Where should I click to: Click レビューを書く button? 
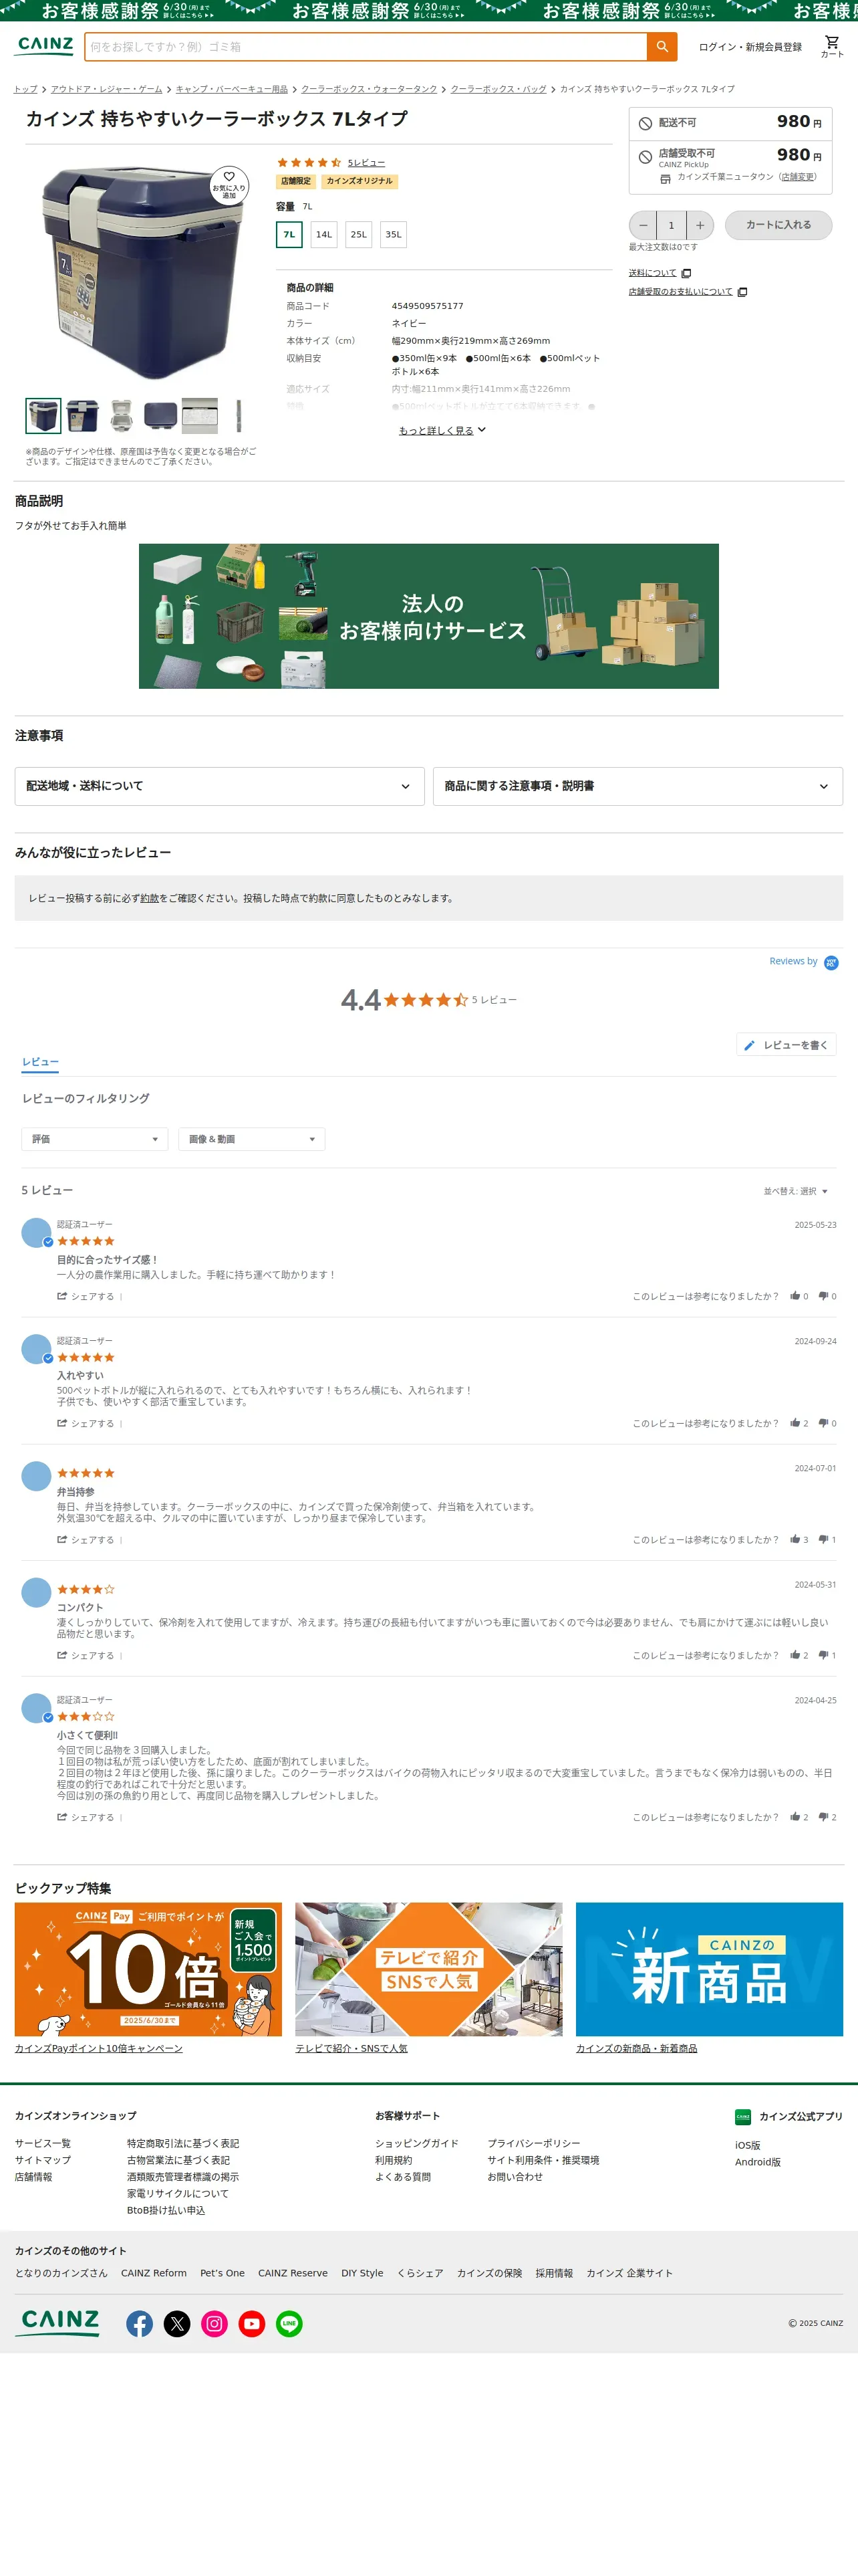click(x=786, y=1045)
